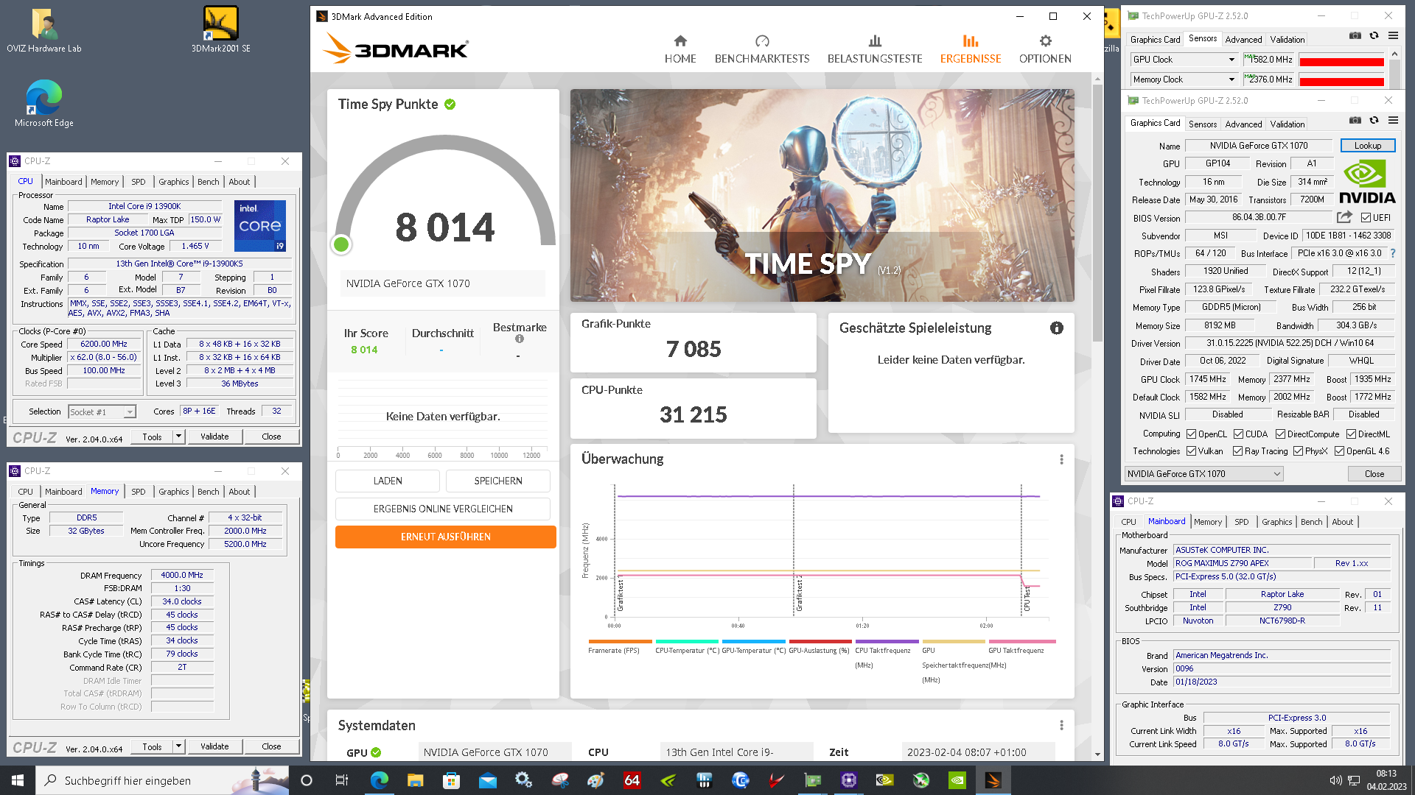This screenshot has height=795, width=1415.
Task: Click Time Spy preview thumbnail image
Action: (x=822, y=195)
